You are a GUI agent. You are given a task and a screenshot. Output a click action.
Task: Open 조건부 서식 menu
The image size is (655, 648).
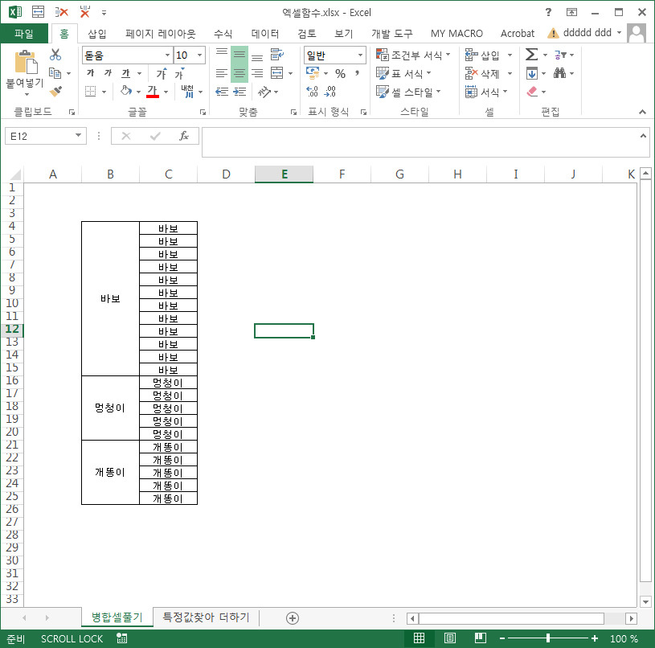(413, 55)
